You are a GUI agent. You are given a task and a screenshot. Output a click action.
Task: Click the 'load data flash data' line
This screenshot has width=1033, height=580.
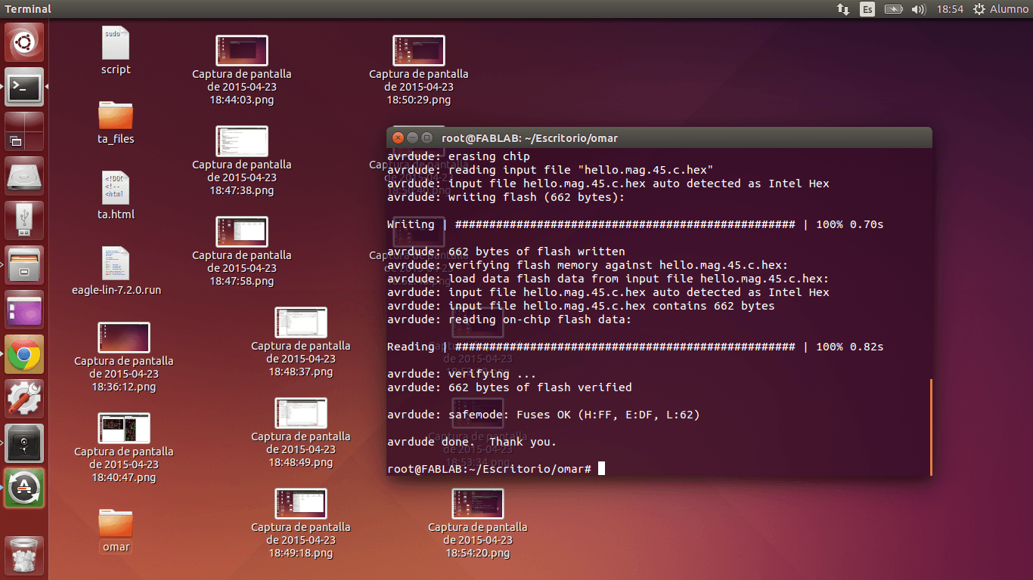(608, 279)
